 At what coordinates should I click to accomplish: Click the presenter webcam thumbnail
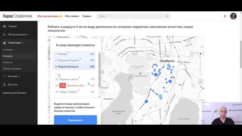click(x=222, y=113)
